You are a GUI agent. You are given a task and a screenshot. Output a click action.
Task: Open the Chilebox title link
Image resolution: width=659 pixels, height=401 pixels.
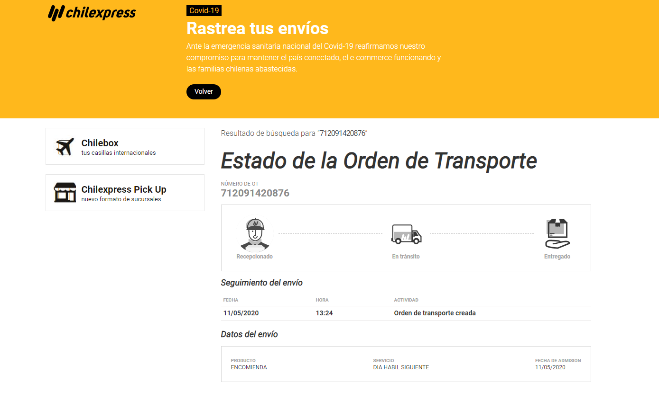(100, 143)
